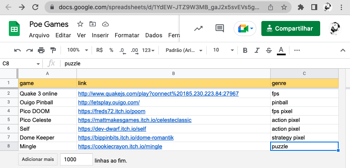This screenshot has width=350, height=168.
Task: Select row 5 header
Action: click(x=9, y=120)
